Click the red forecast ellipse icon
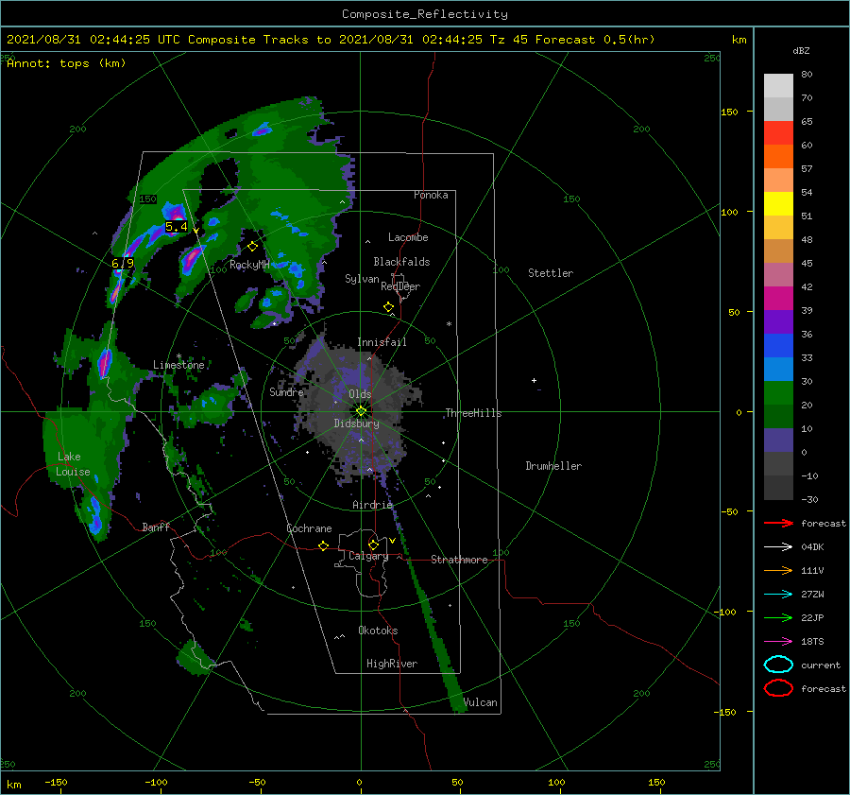The height and width of the screenshot is (795, 850). click(x=778, y=688)
